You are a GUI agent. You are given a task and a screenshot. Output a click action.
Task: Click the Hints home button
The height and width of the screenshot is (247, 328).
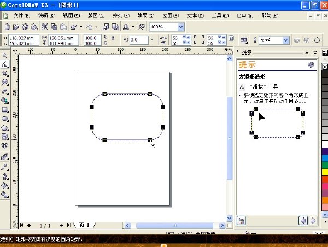click(x=241, y=221)
